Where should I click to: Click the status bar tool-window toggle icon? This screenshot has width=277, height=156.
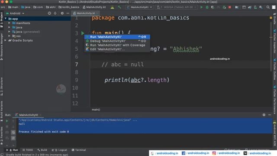tap(2, 154)
